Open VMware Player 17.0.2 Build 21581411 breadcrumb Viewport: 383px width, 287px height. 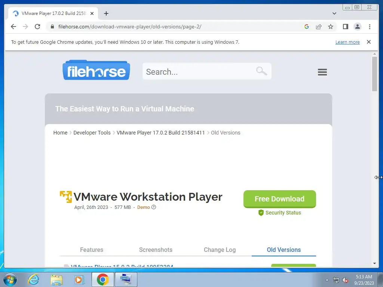[161, 133]
